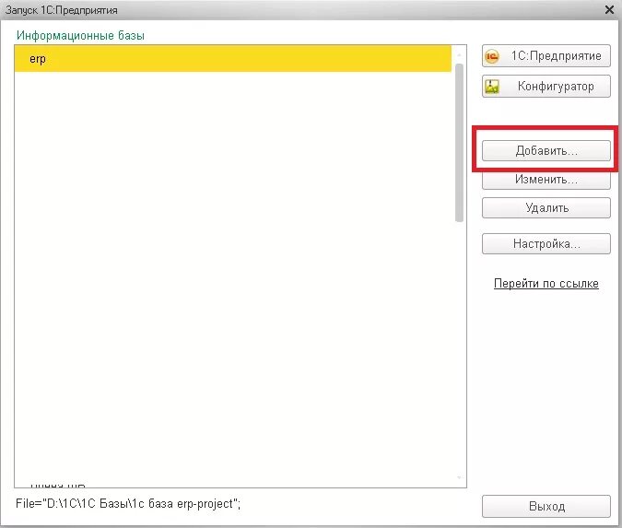Click the Выход button
622x528 pixels.
tap(546, 506)
